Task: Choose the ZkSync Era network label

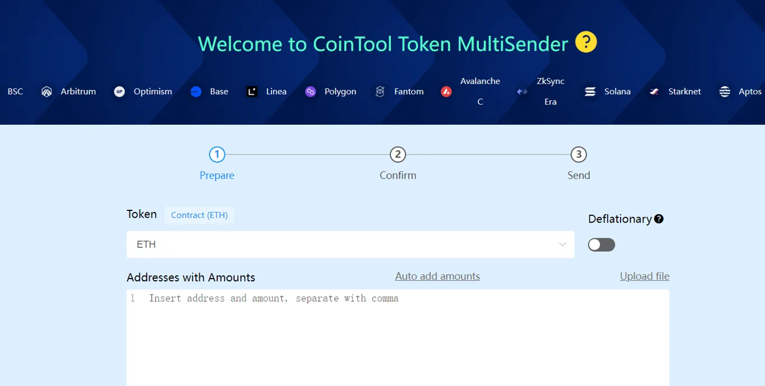Action: (551, 91)
